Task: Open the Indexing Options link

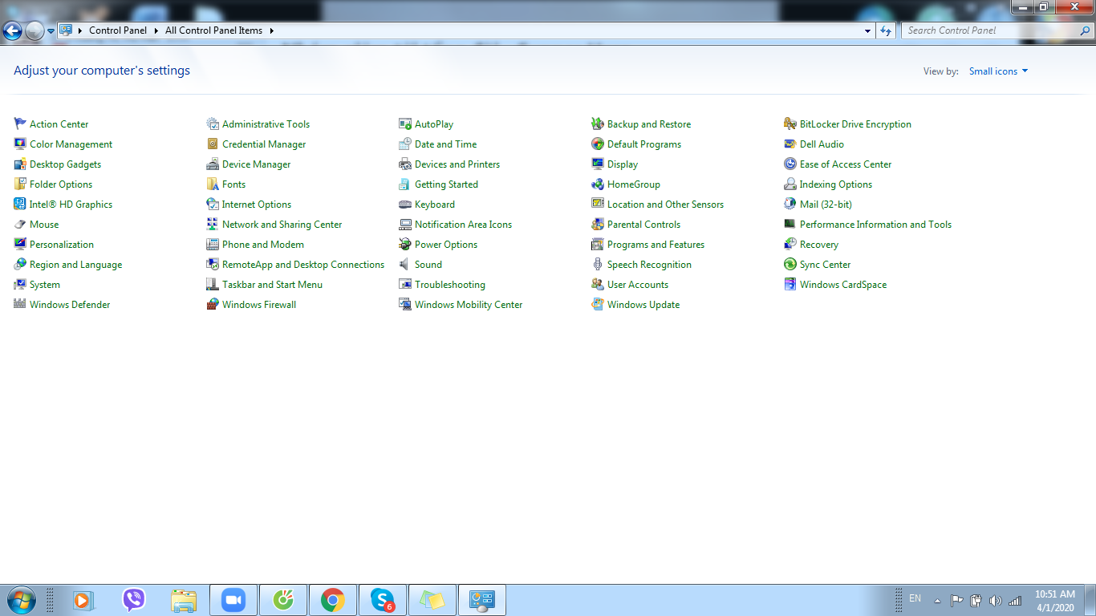Action: [x=836, y=184]
